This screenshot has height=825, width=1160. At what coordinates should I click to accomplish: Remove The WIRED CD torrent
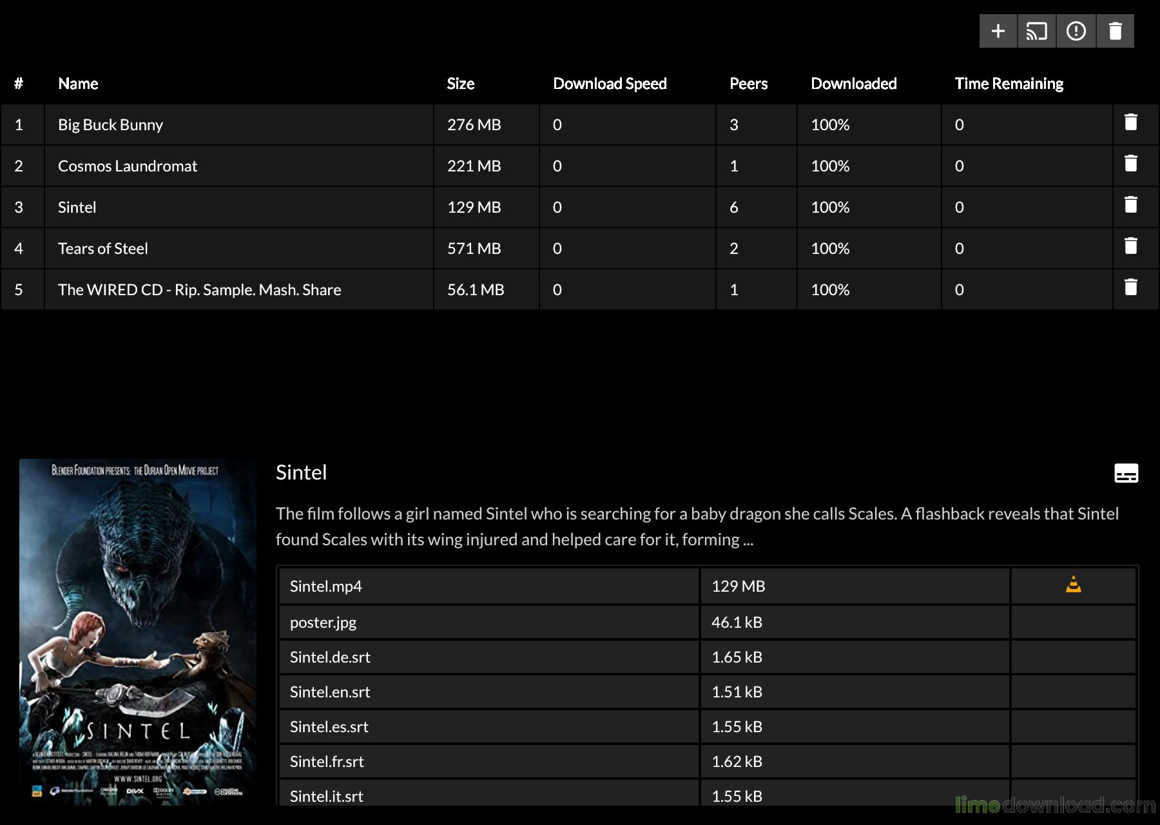point(1131,287)
